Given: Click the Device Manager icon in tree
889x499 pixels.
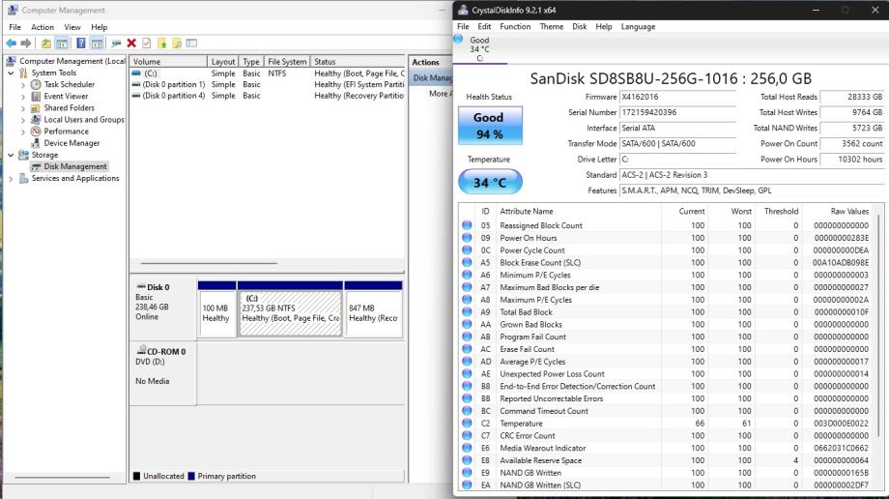Looking at the screenshot, I should pos(36,143).
